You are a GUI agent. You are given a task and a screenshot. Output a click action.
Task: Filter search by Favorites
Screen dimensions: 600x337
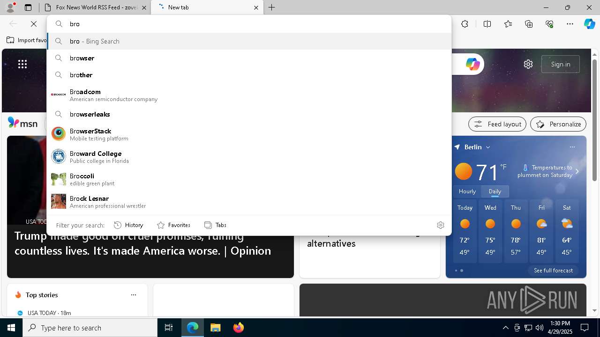pos(173,225)
